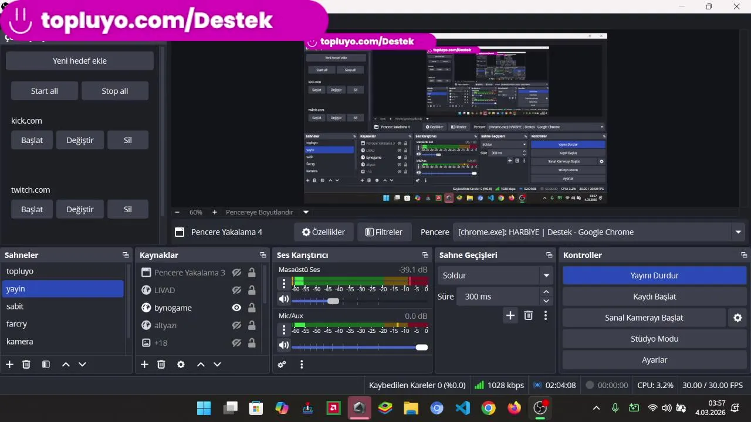The height and width of the screenshot is (422, 751).
Task: Toggle lock on bynogame source
Action: pos(252,308)
